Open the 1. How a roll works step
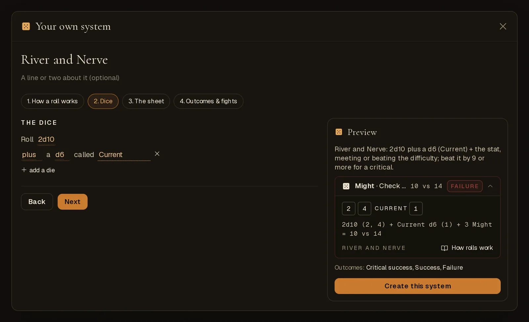The image size is (529, 322). click(52, 101)
